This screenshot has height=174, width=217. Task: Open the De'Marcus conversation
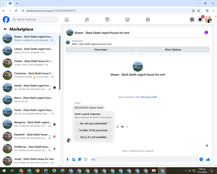pyautogui.click(x=30, y=149)
